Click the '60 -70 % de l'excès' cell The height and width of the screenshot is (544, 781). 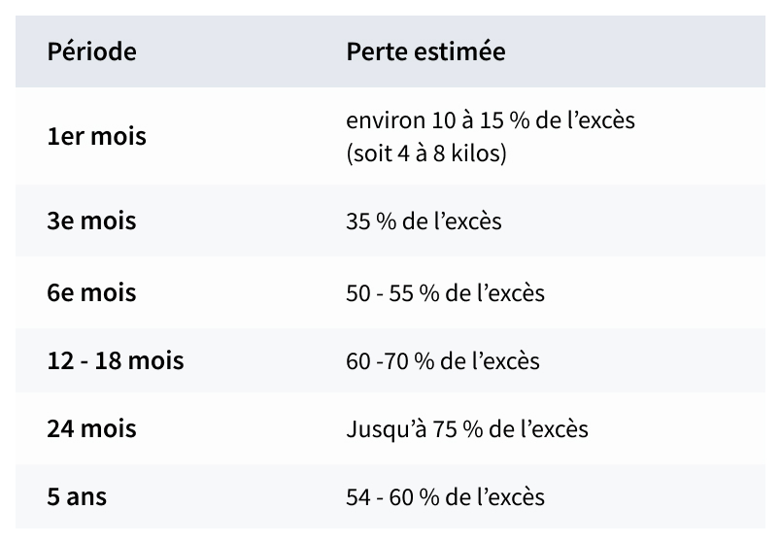coord(443,361)
